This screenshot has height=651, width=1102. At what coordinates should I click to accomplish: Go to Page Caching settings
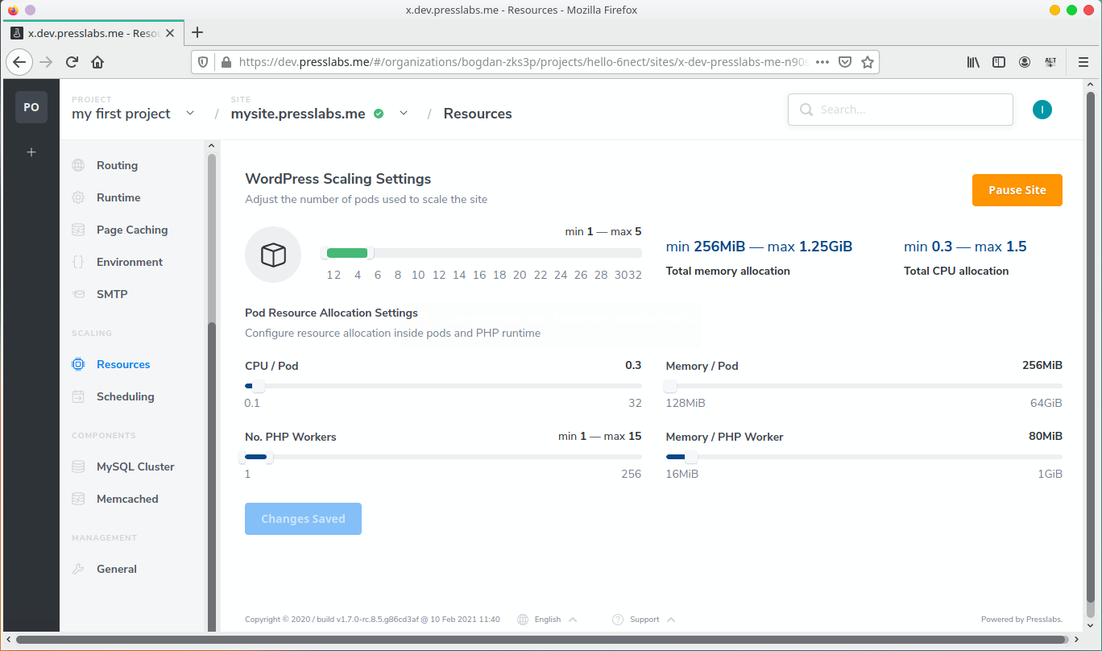(133, 230)
